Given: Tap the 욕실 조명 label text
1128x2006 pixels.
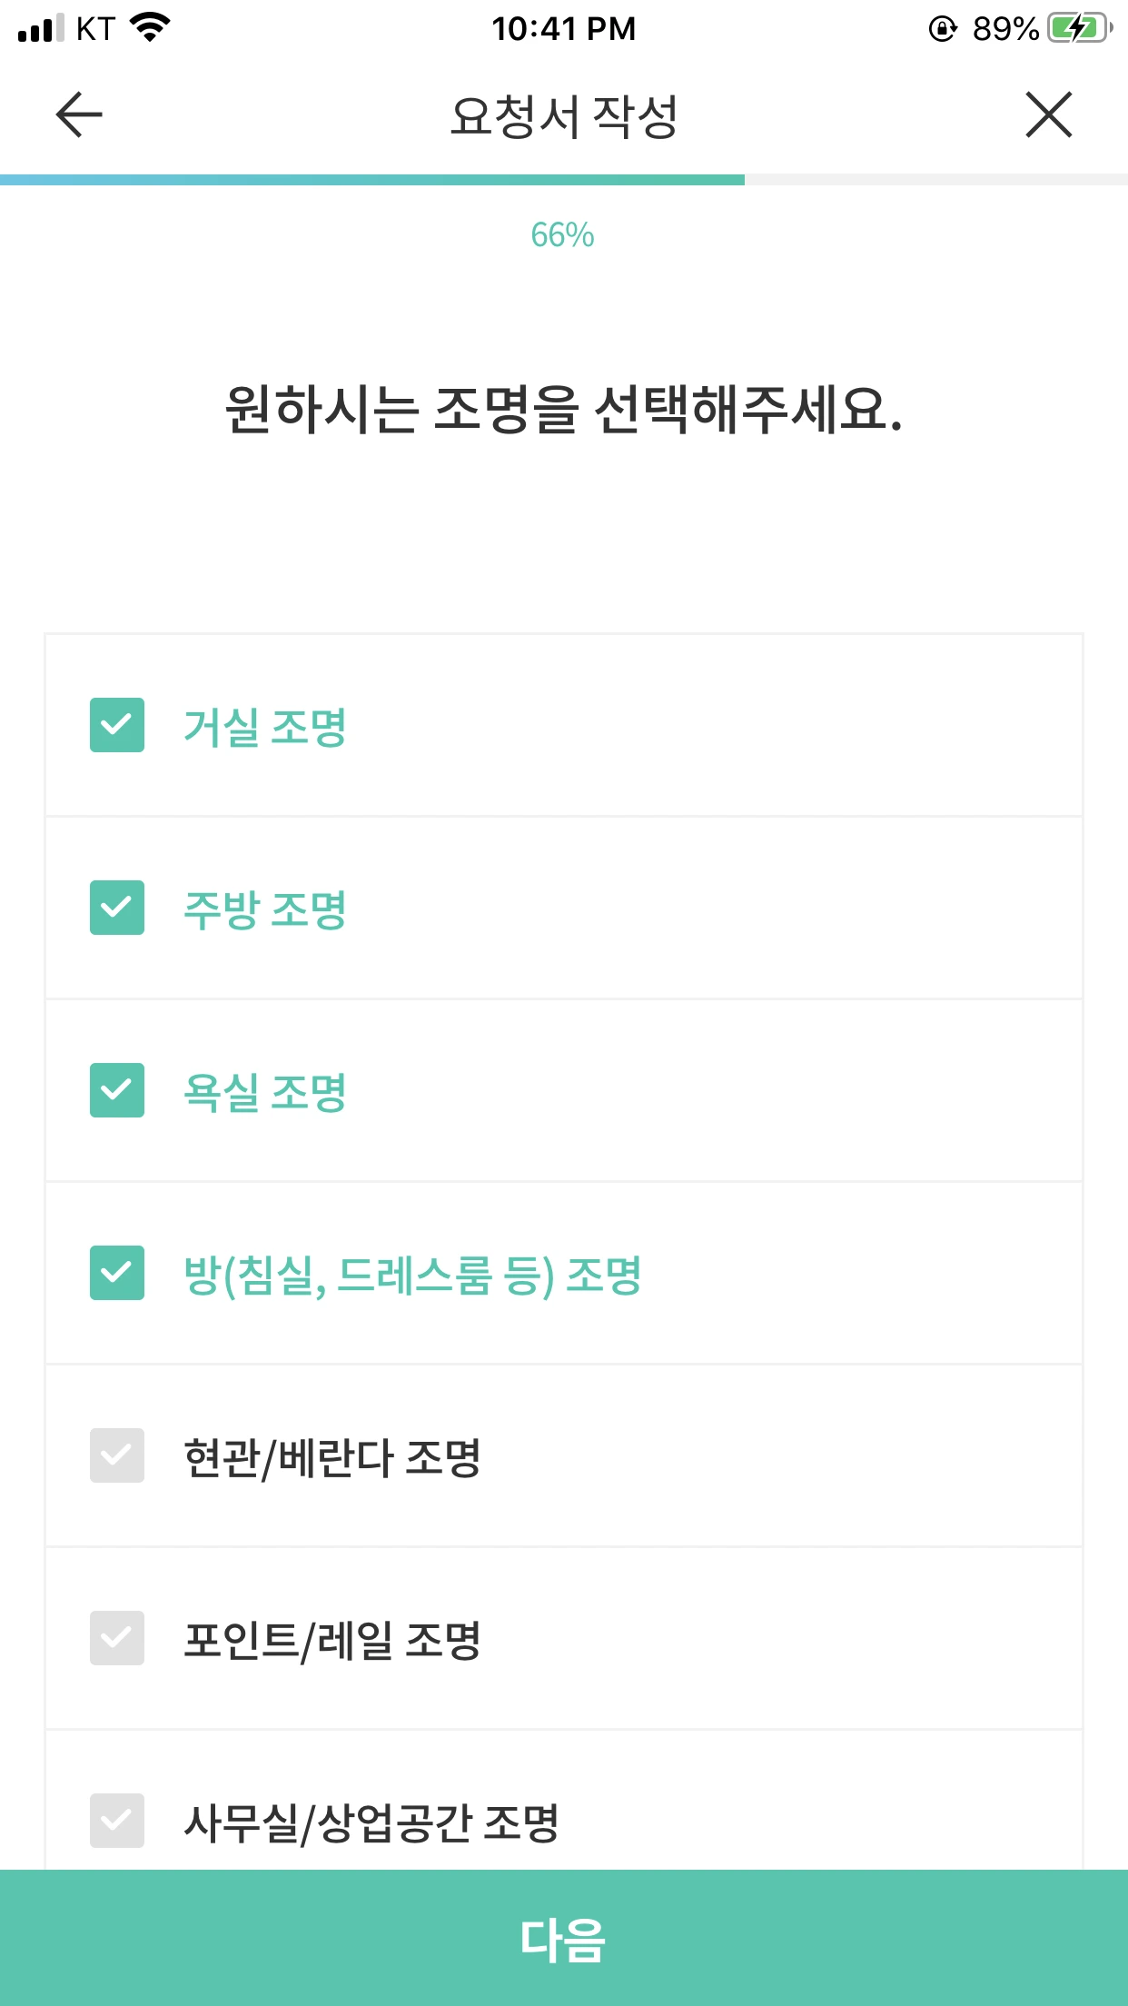Looking at the screenshot, I should pyautogui.click(x=265, y=1092).
